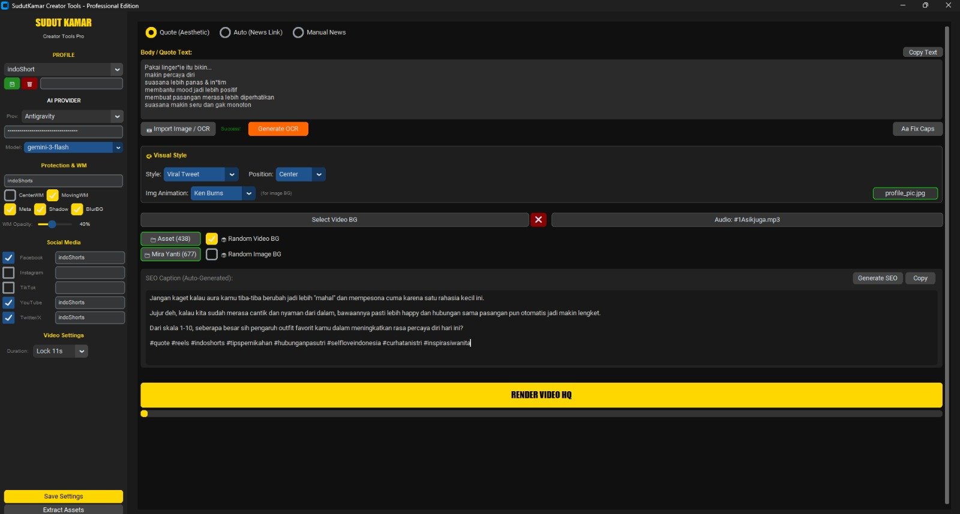
Task: Click the red delete profile icon
Action: tap(30, 84)
